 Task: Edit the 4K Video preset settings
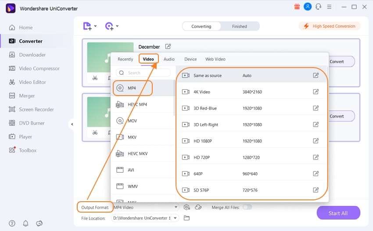click(316, 92)
